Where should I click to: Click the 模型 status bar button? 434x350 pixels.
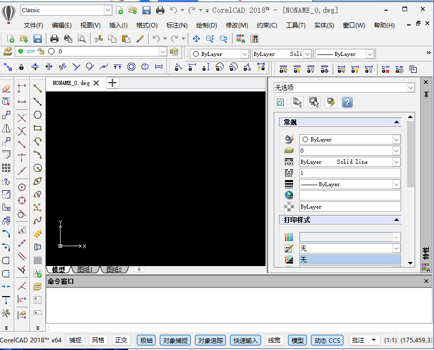pyautogui.click(x=298, y=340)
